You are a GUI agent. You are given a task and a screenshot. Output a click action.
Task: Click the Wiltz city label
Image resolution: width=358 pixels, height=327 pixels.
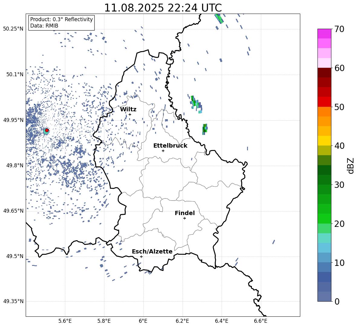click(x=128, y=110)
